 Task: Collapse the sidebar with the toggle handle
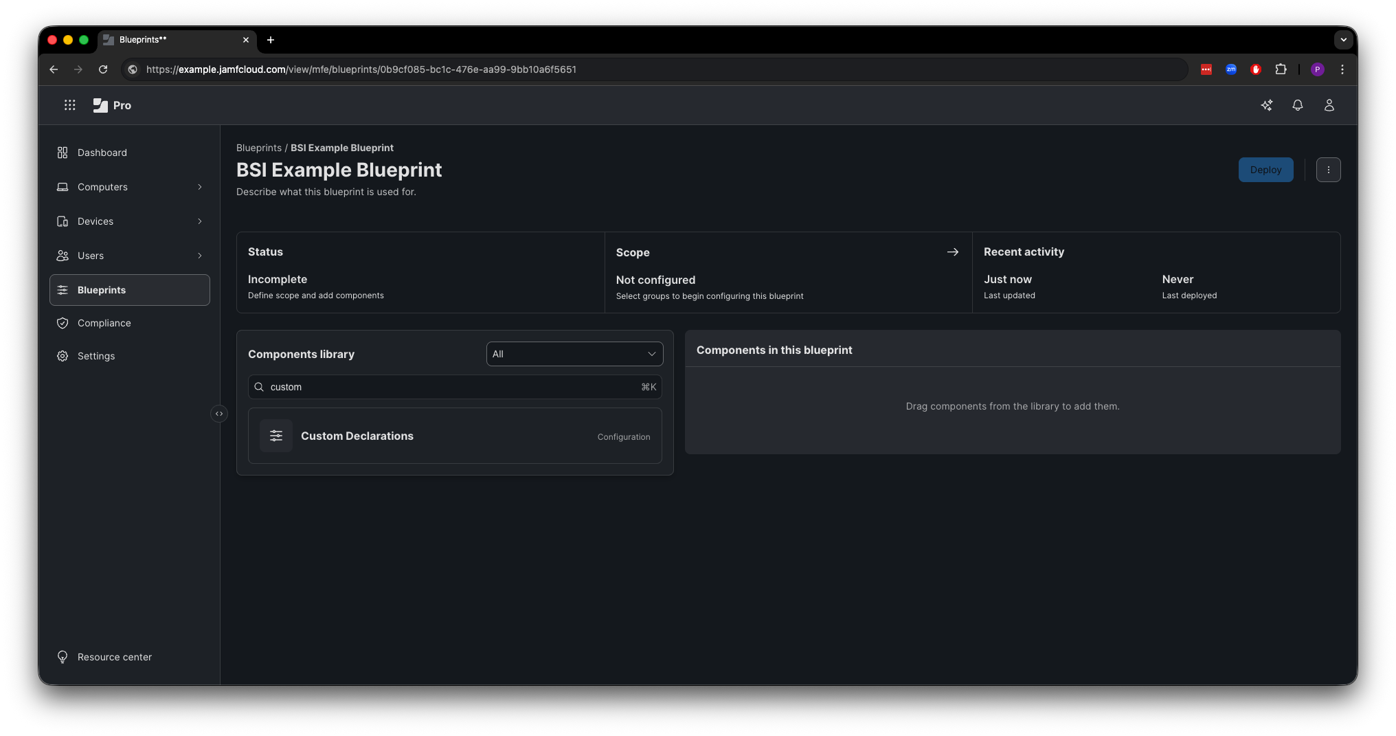[218, 413]
